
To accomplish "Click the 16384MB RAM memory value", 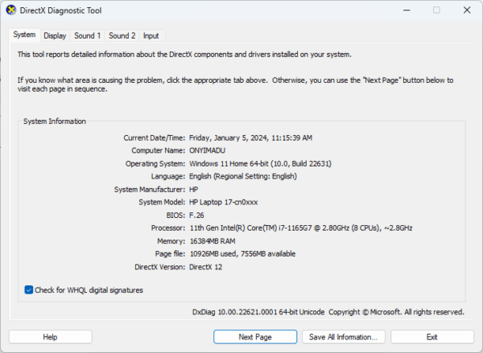I will pyautogui.click(x=213, y=241).
